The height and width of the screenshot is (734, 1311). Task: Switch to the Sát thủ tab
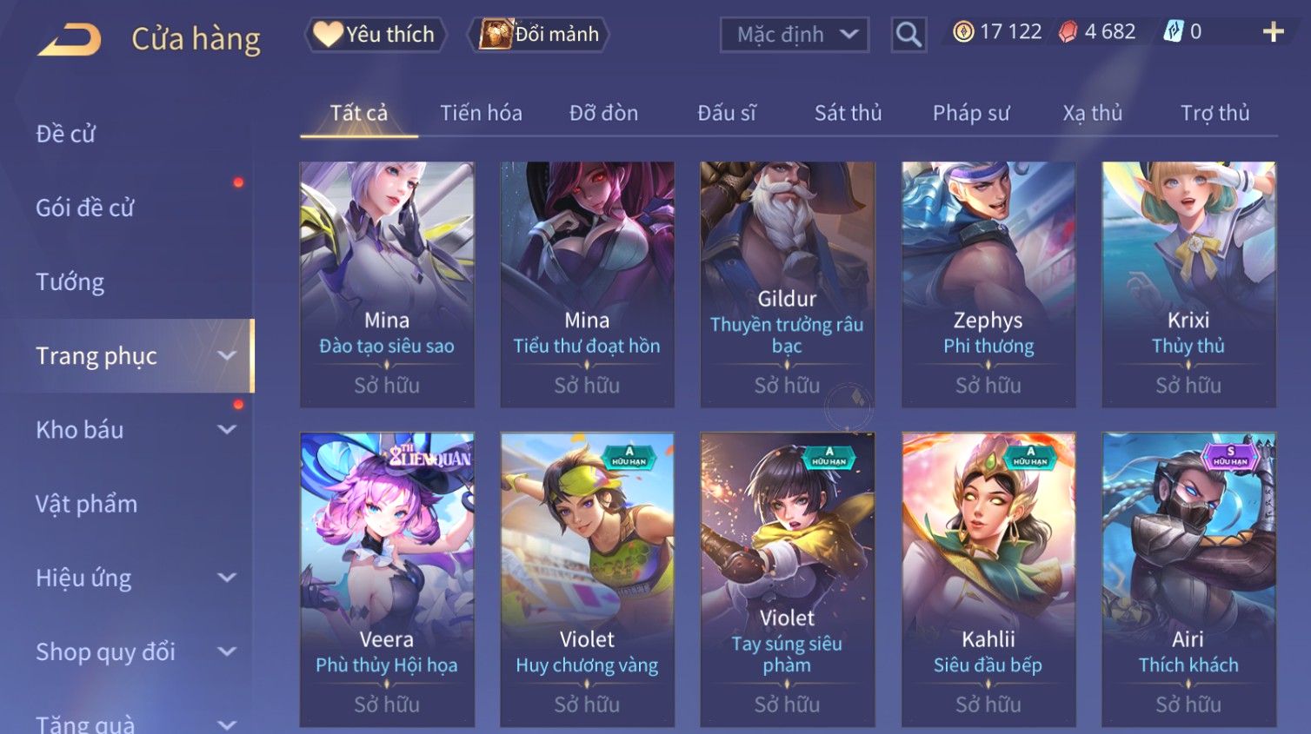click(848, 113)
